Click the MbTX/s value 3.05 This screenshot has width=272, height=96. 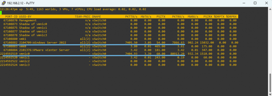[148, 43]
